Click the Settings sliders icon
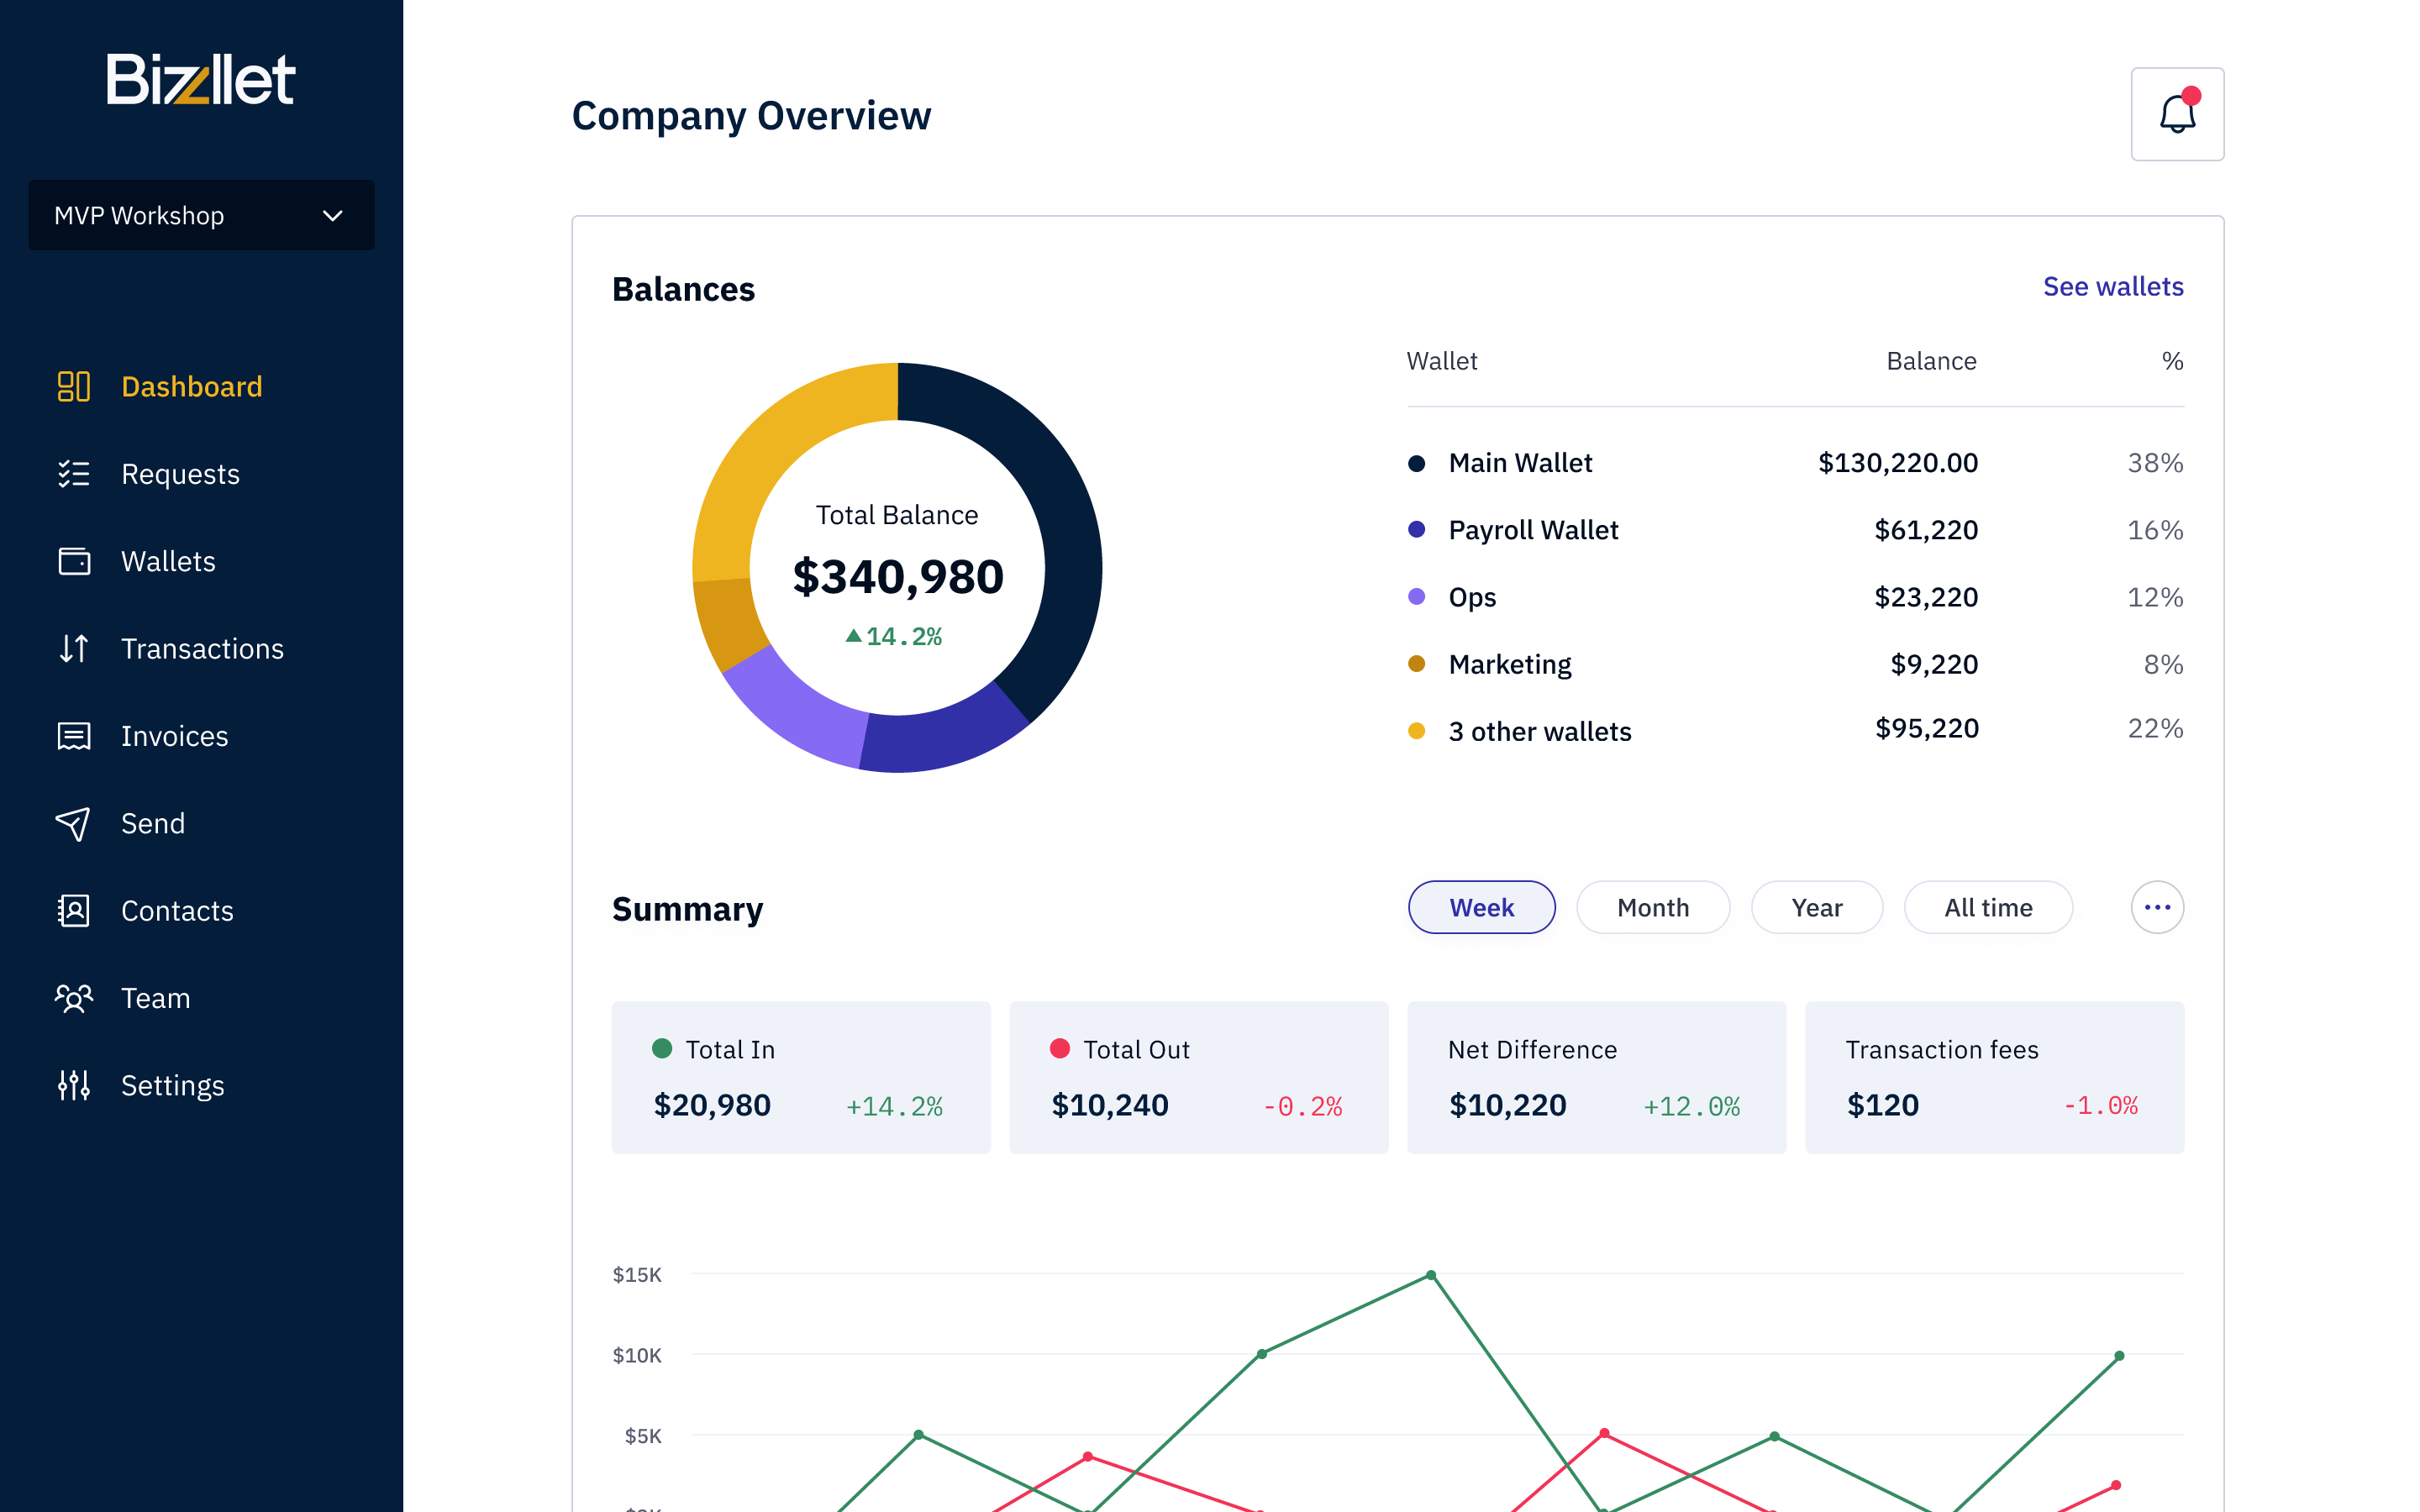Image resolution: width=2420 pixels, height=1512 pixels. (74, 1085)
